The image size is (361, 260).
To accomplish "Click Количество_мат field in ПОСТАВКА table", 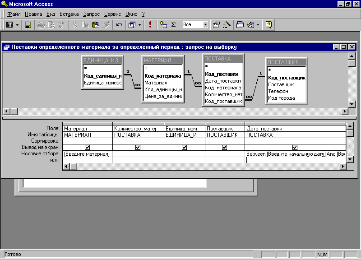I will pyautogui.click(x=223, y=94).
